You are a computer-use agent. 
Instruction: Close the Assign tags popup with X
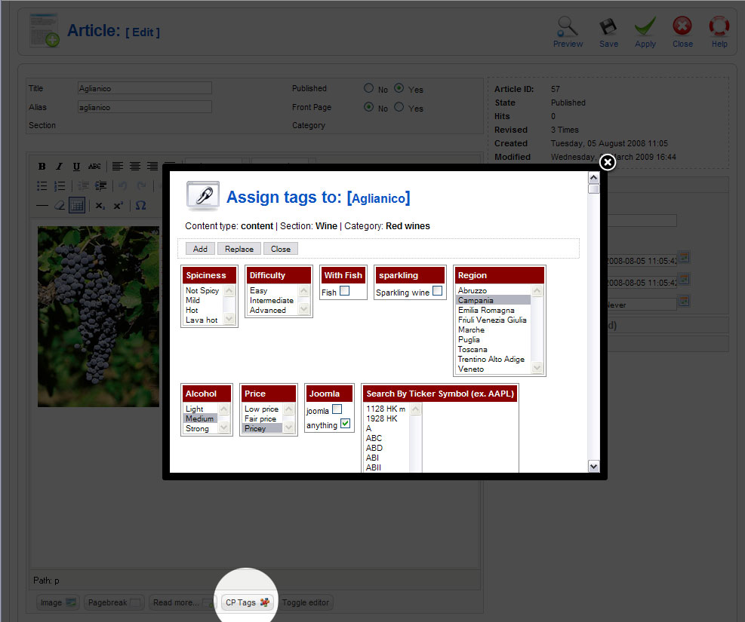tap(608, 162)
